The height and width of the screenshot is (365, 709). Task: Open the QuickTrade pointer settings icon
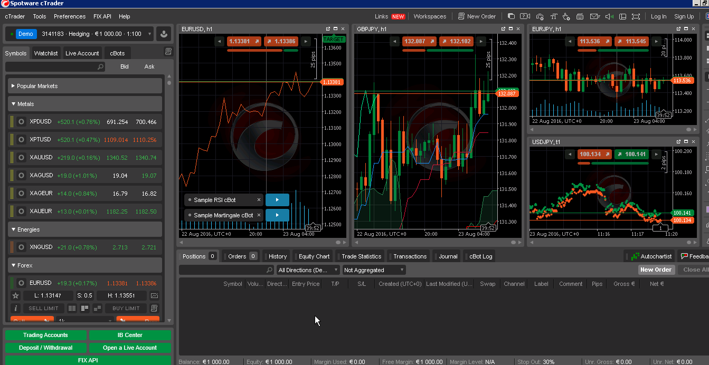point(567,16)
